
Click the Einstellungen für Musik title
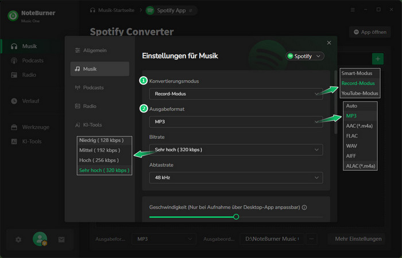click(x=180, y=56)
